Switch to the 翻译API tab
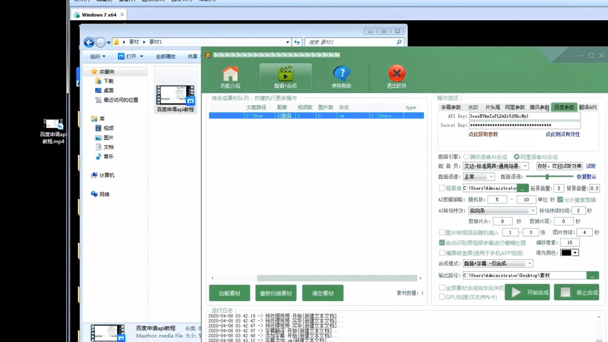The width and height of the screenshot is (608, 342). 589,107
